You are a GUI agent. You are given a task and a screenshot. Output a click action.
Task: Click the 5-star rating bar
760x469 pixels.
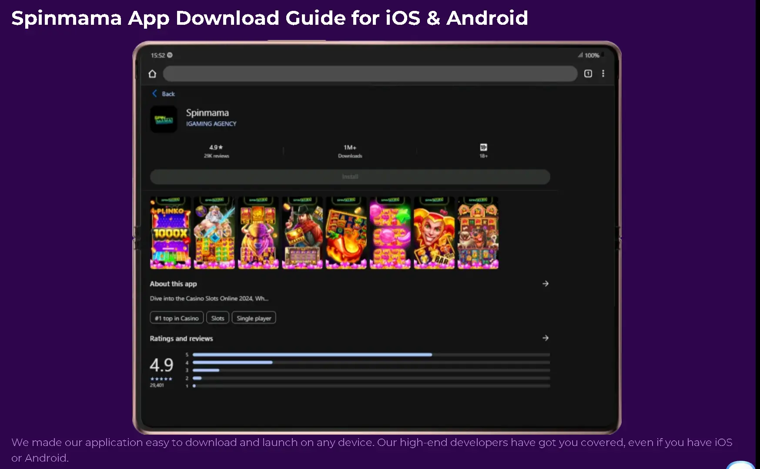(x=371, y=355)
